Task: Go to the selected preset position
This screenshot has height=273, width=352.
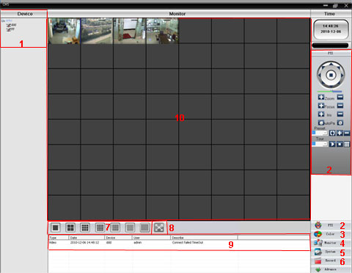Action: tap(332, 133)
